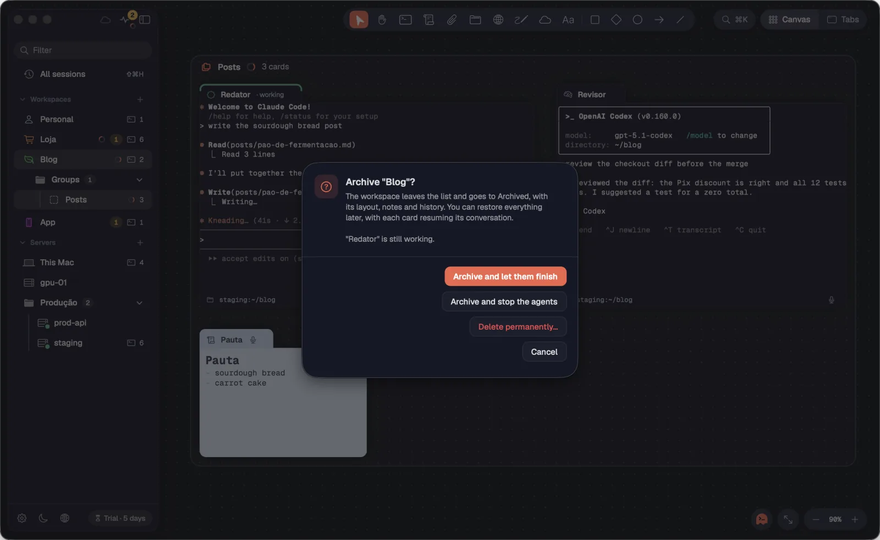Image resolution: width=880 pixels, height=540 pixels.
Task: Click the paperclip attachment tool
Action: [452, 20]
